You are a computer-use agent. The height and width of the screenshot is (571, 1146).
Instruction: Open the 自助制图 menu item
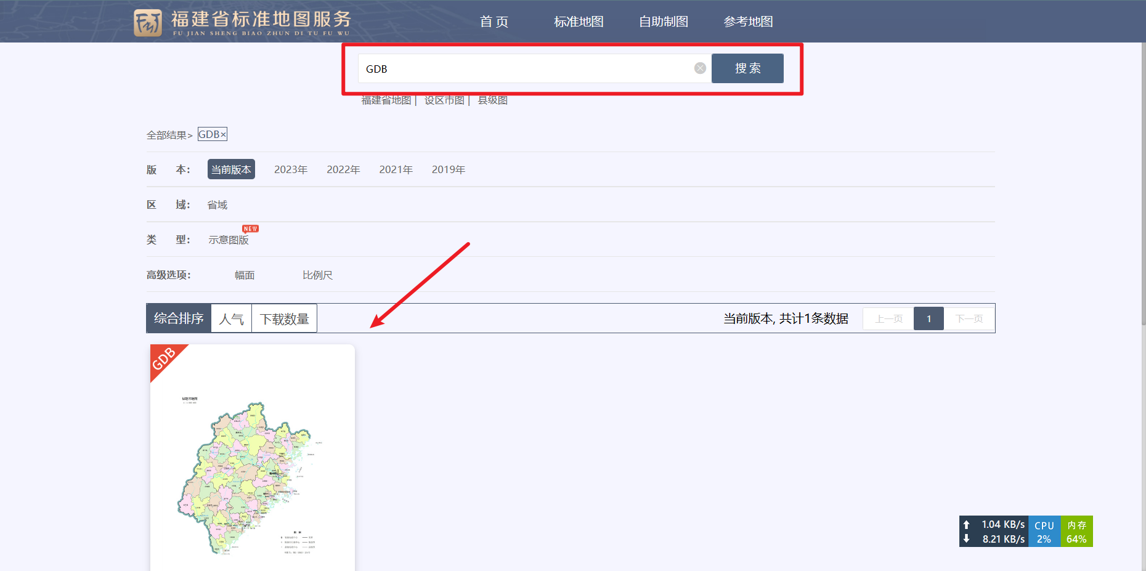point(664,22)
